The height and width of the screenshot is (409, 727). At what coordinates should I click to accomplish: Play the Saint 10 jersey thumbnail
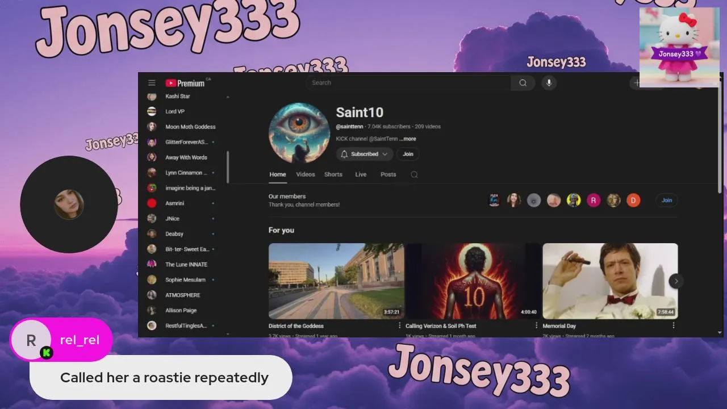click(x=473, y=281)
